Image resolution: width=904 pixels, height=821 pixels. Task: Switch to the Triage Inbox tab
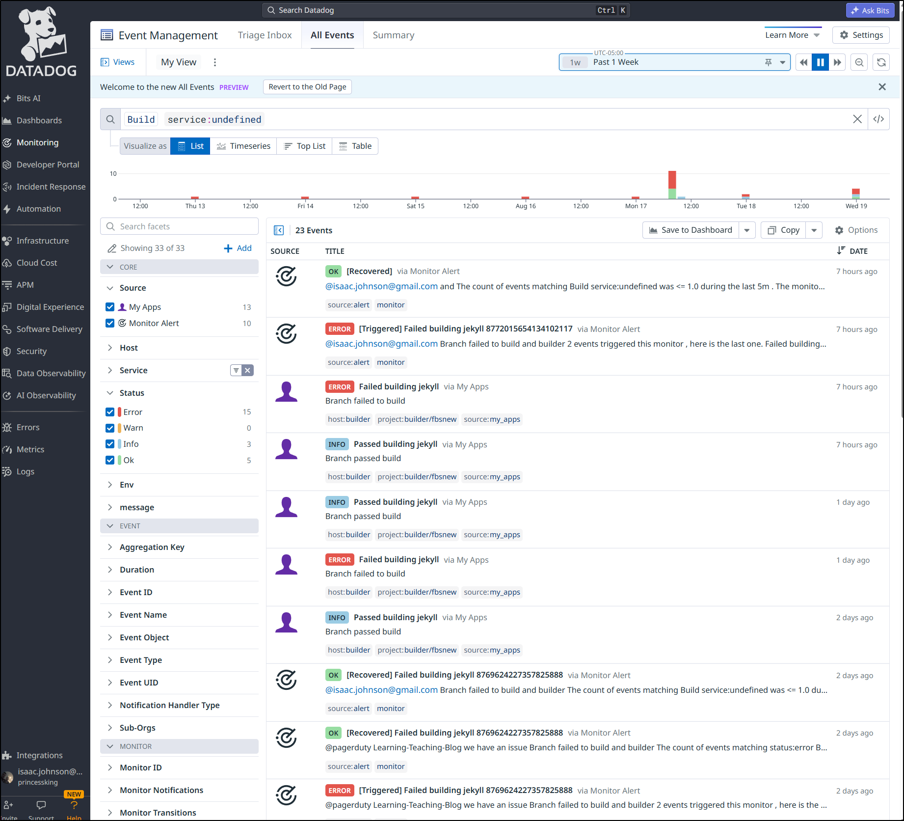265,35
